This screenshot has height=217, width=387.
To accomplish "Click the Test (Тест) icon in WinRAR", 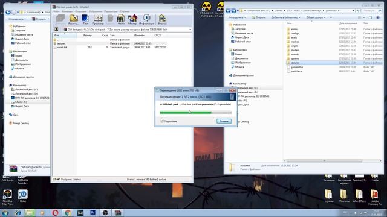I will [85, 19].
